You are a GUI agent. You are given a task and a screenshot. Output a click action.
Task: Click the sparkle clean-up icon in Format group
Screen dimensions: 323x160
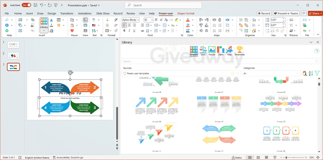coord(107,20)
